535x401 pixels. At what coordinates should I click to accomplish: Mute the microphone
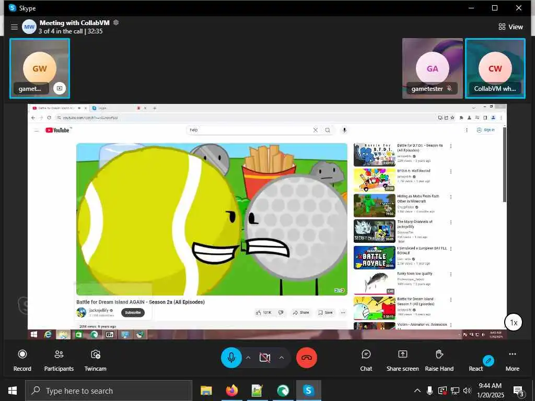pos(231,357)
